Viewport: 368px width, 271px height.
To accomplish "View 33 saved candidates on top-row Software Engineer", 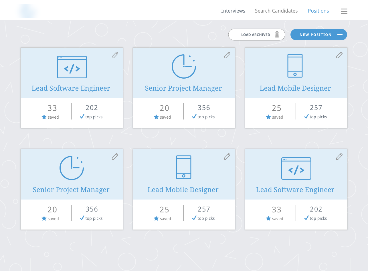I will (x=52, y=111).
